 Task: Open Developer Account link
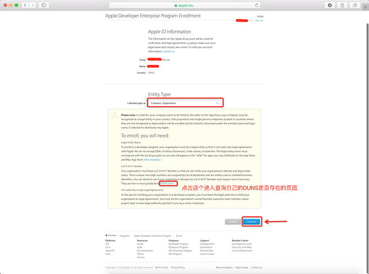pyautogui.click(x=242, y=244)
